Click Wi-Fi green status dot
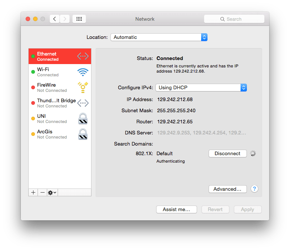 [33, 72]
